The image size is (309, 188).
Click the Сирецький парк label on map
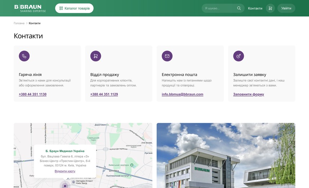click(x=93, y=139)
